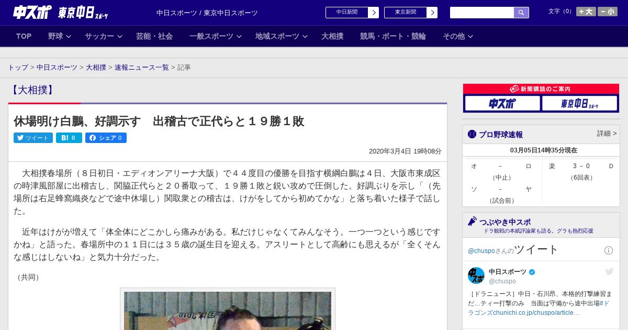This screenshot has width=628, height=330.
Task: Go to 大相撲 breadcrumb link
Action: (x=96, y=68)
